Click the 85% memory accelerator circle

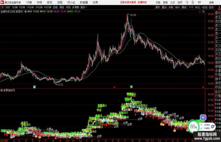pos(194,127)
